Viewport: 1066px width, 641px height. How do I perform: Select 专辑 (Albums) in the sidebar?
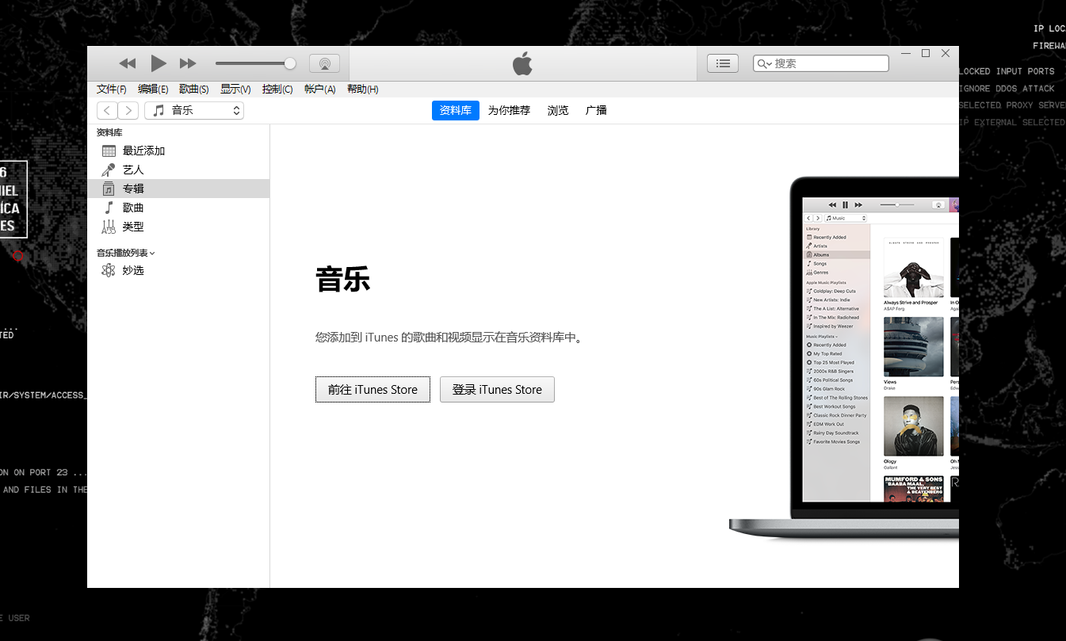tap(133, 188)
